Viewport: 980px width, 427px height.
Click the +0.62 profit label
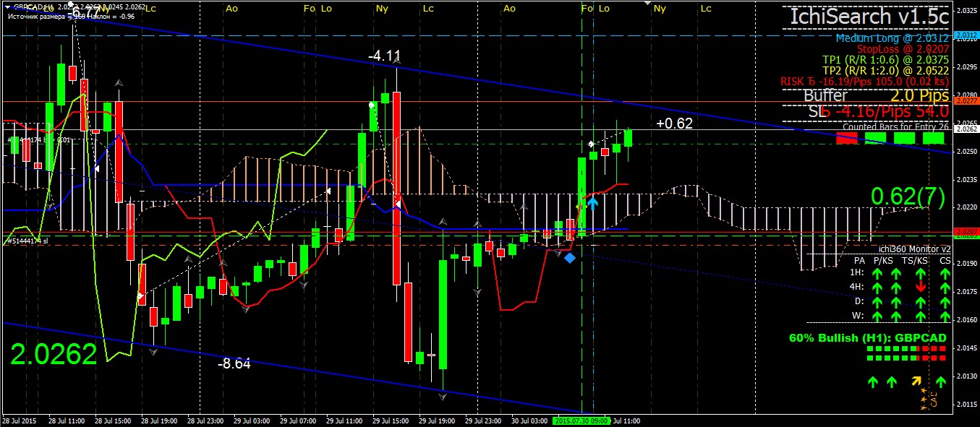[675, 124]
